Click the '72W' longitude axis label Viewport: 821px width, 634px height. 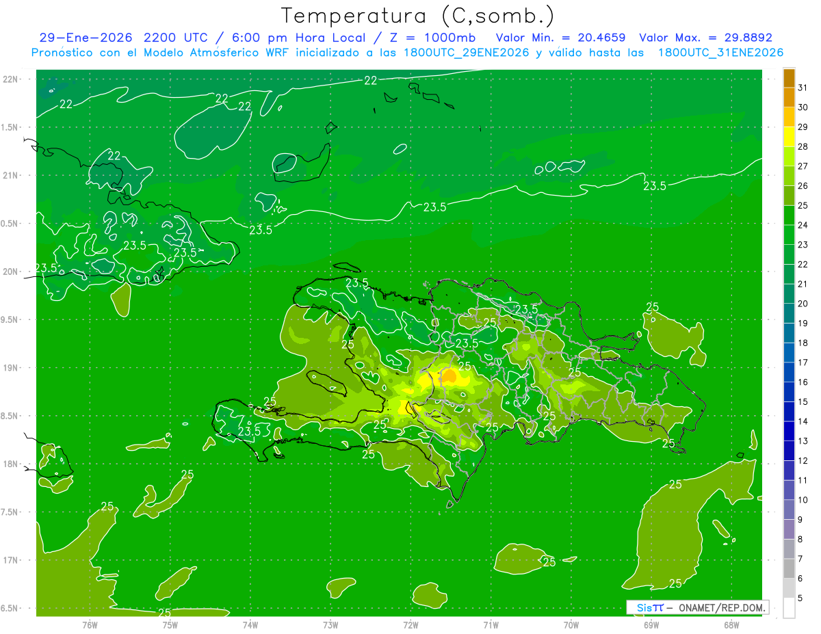(410, 624)
